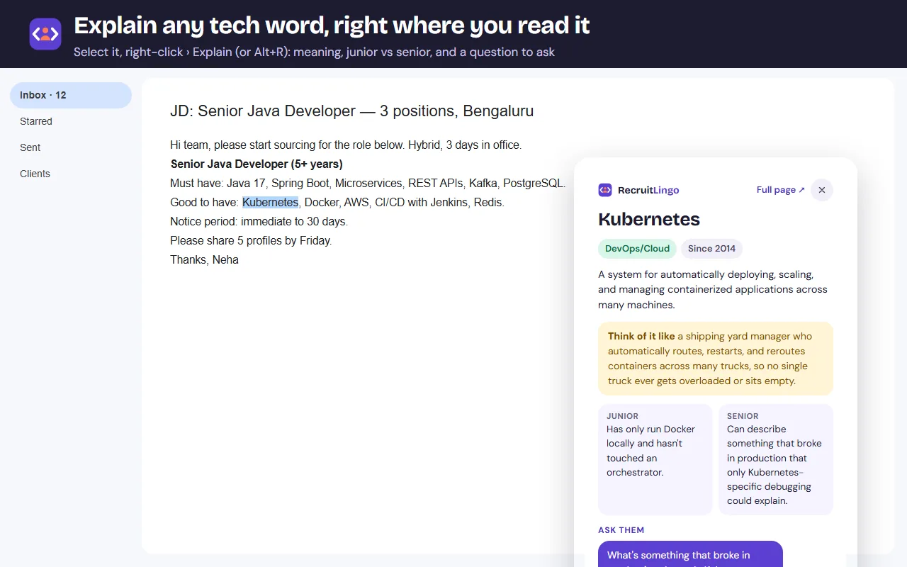Click the Kubernetes definition paragraph in popup
Image resolution: width=907 pixels, height=567 pixels.
[x=713, y=289]
